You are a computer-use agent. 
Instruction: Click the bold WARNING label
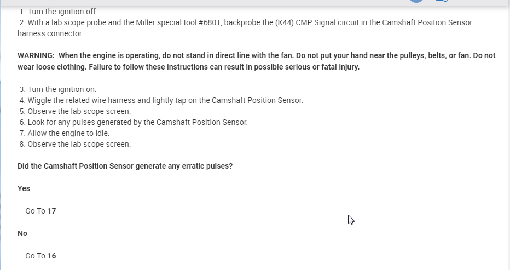pyautogui.click(x=36, y=55)
